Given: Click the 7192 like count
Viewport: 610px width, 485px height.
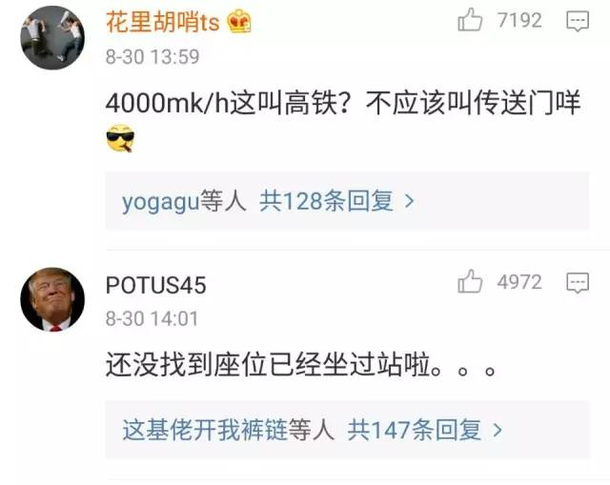Looking at the screenshot, I should (x=519, y=20).
